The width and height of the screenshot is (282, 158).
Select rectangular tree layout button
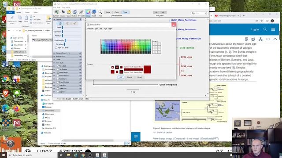(60, 23)
